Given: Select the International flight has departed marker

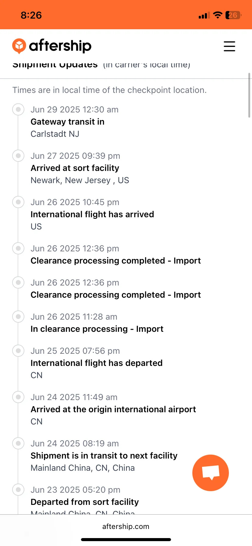Looking at the screenshot, I should point(18,351).
